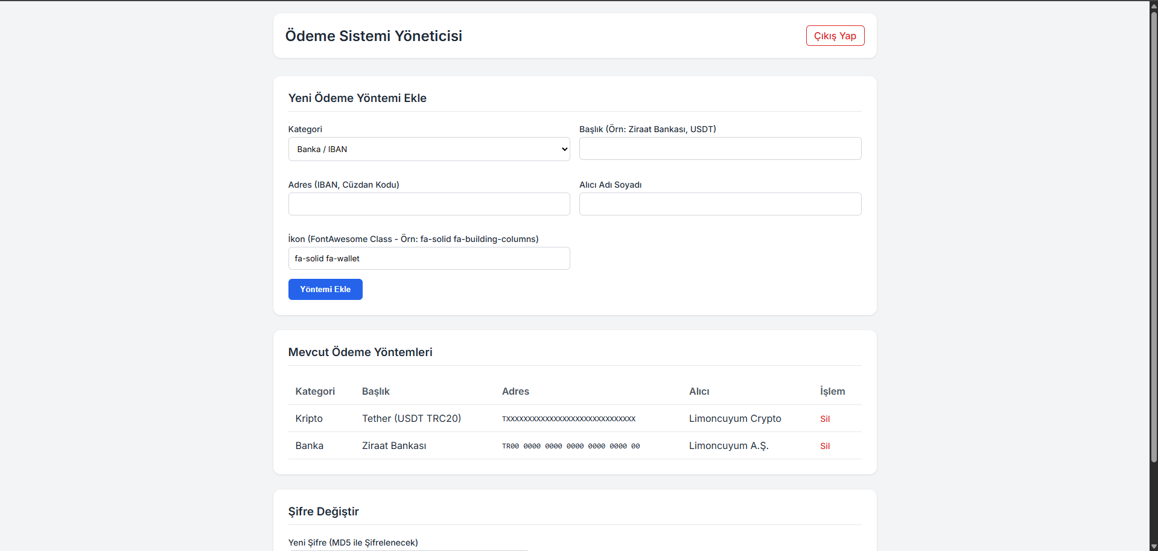The height and width of the screenshot is (551, 1158).
Task: Click the Ziraat Bankası IBAN address cell
Action: point(570,446)
